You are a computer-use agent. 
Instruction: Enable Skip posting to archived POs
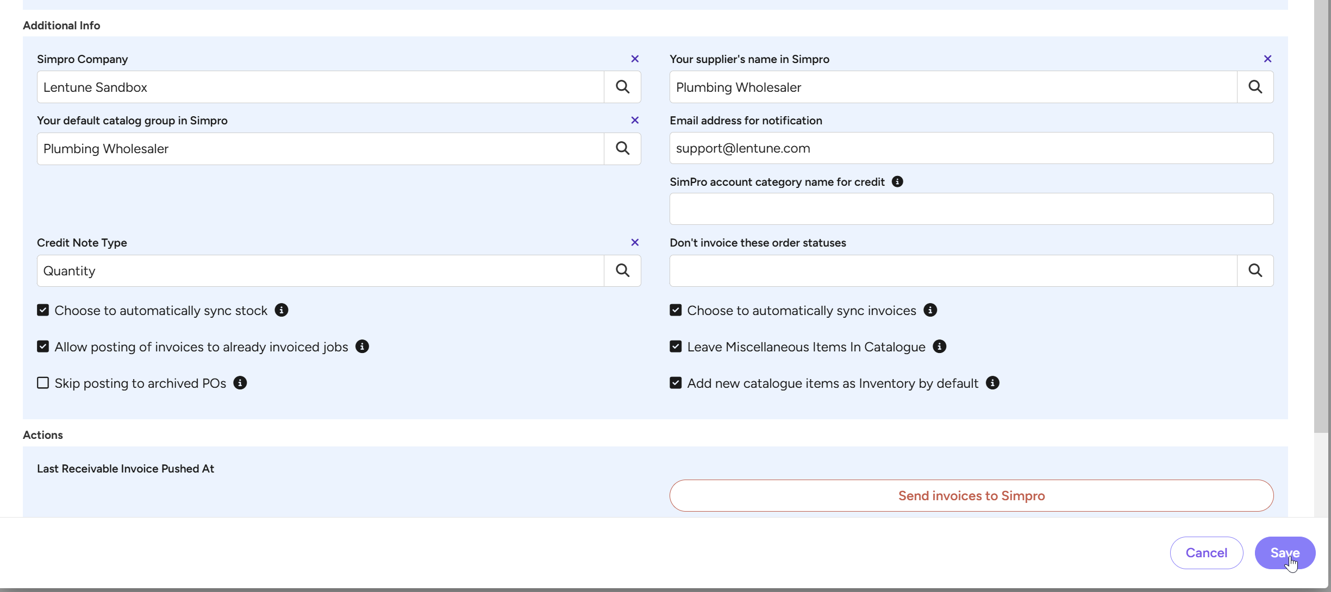click(x=43, y=383)
